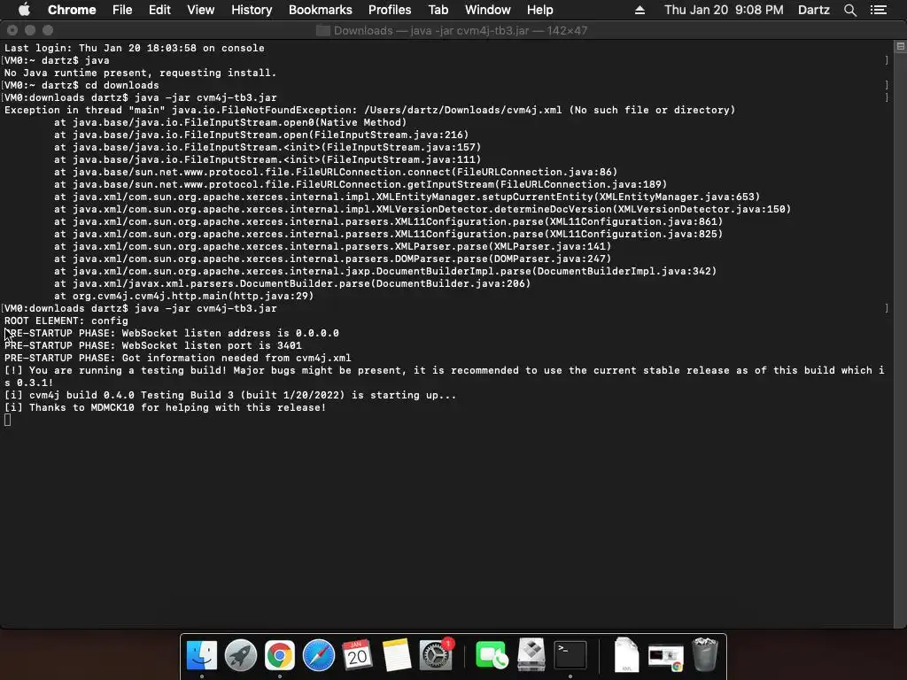The height and width of the screenshot is (680, 907).
Task: Click 'ROOT ELEMENT: config' output line
Action: (x=66, y=321)
